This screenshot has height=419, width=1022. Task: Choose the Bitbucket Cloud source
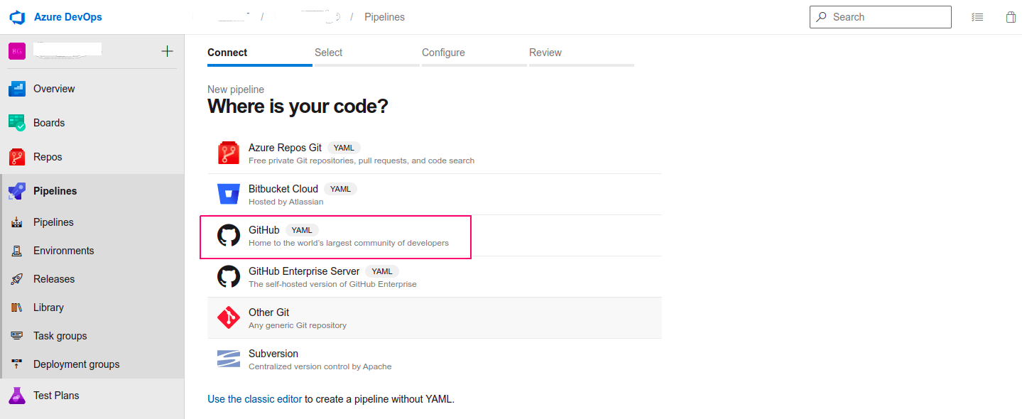(x=435, y=195)
